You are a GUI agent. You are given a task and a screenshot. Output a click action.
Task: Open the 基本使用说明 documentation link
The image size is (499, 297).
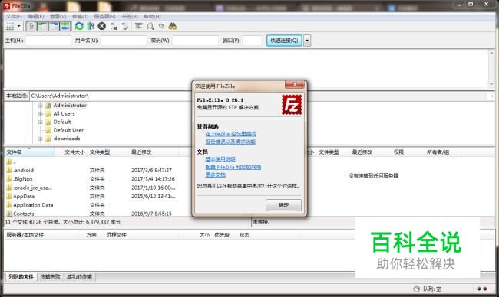[220, 159]
